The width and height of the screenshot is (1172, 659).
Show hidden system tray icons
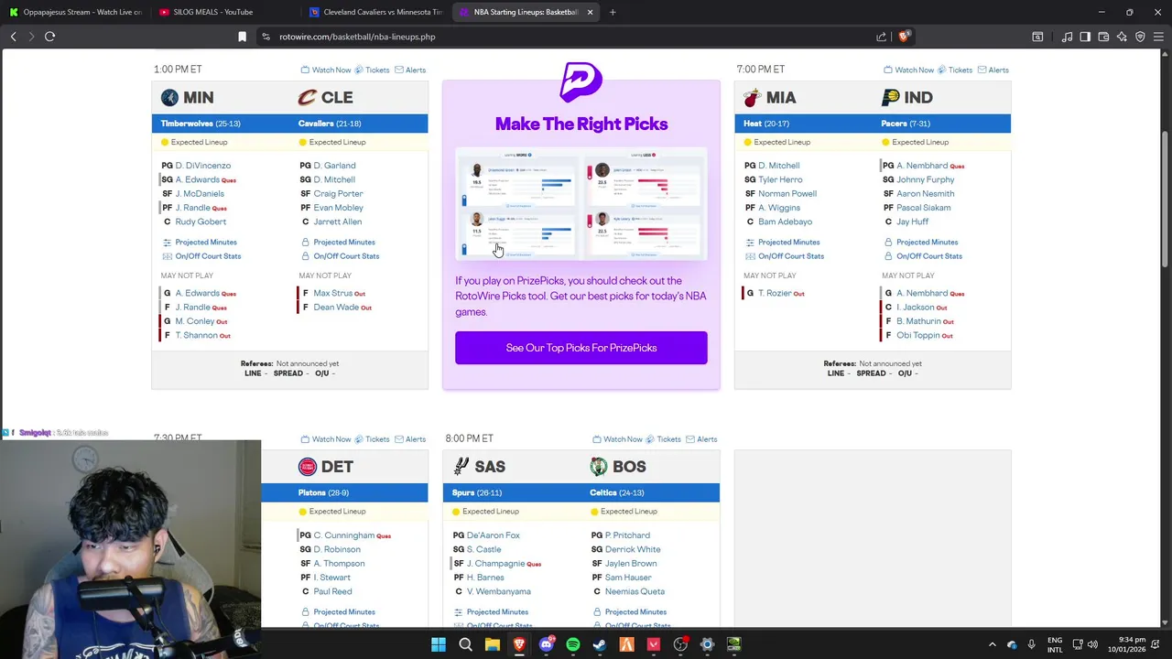click(993, 644)
